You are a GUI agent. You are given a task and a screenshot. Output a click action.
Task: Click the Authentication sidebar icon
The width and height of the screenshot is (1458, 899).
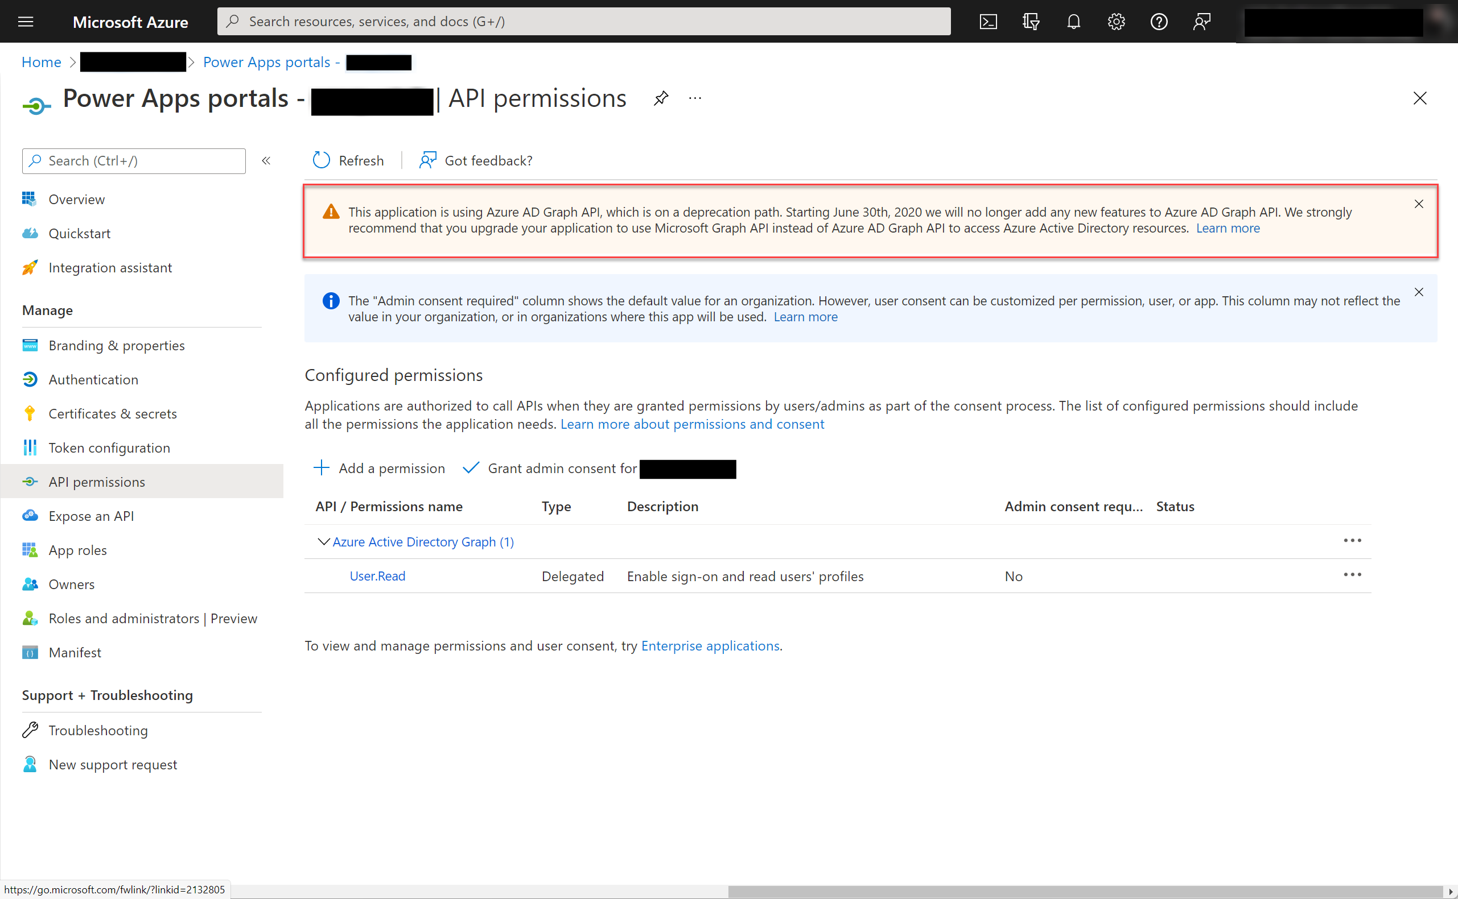tap(29, 379)
